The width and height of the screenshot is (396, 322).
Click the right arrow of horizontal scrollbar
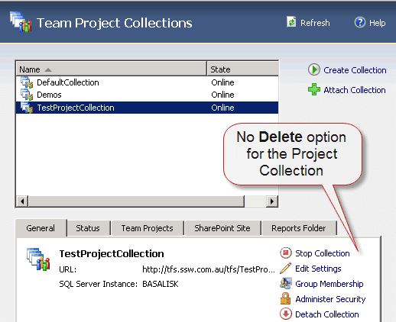click(x=272, y=201)
